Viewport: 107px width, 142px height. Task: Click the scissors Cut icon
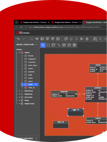pyautogui.click(x=82, y=39)
